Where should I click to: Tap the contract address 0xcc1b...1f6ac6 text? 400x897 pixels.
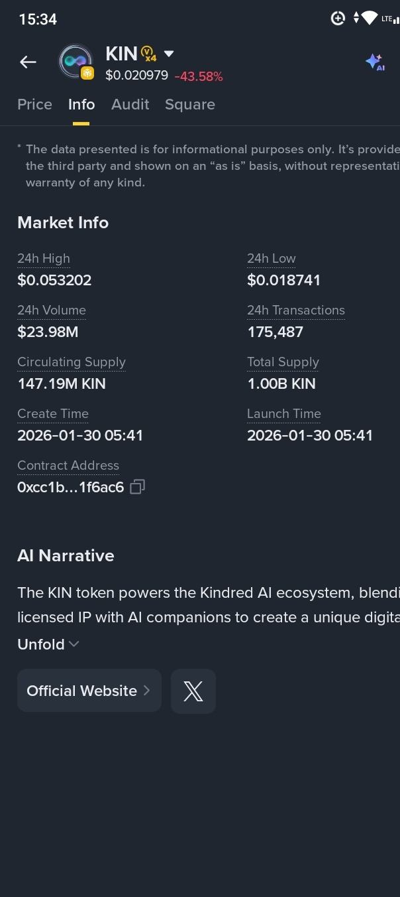point(70,488)
